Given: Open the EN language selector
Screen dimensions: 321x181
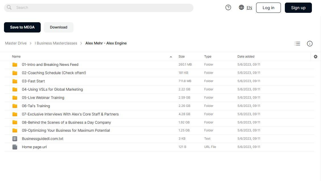Looking at the screenshot, I should [249, 8].
